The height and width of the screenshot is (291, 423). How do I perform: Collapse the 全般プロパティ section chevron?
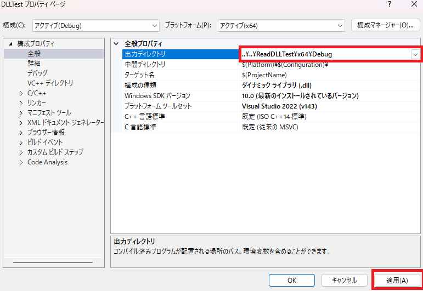116,44
